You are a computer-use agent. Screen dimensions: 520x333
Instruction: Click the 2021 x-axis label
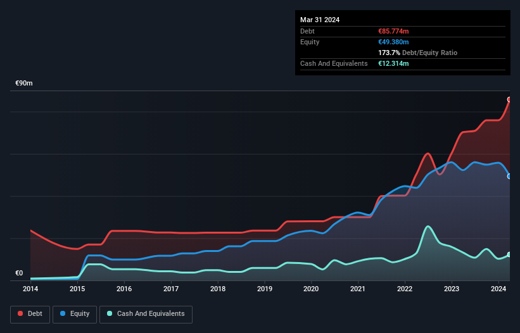point(358,289)
